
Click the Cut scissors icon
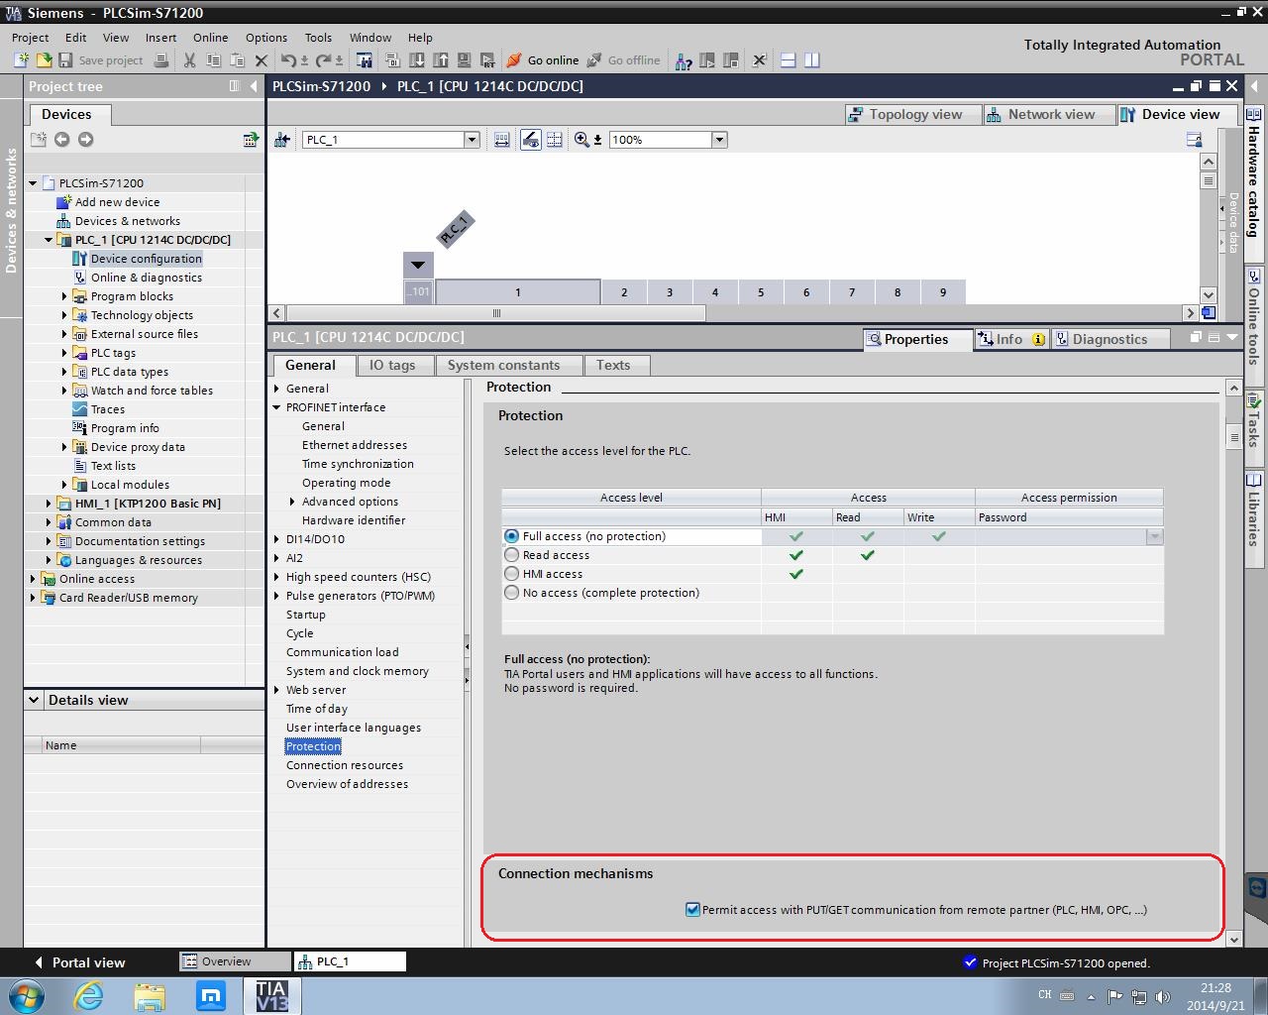[x=189, y=60]
